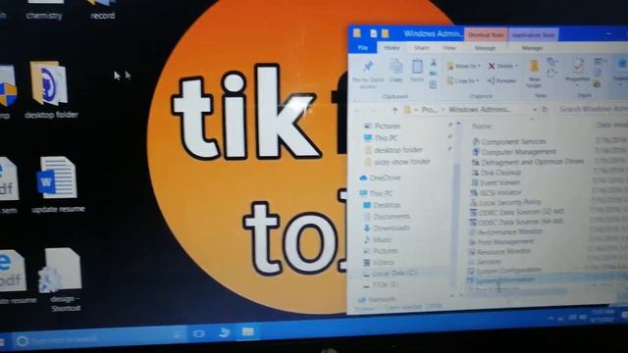This screenshot has height=353, width=628.
Task: Open the record folder on desktop
Action: 102,10
